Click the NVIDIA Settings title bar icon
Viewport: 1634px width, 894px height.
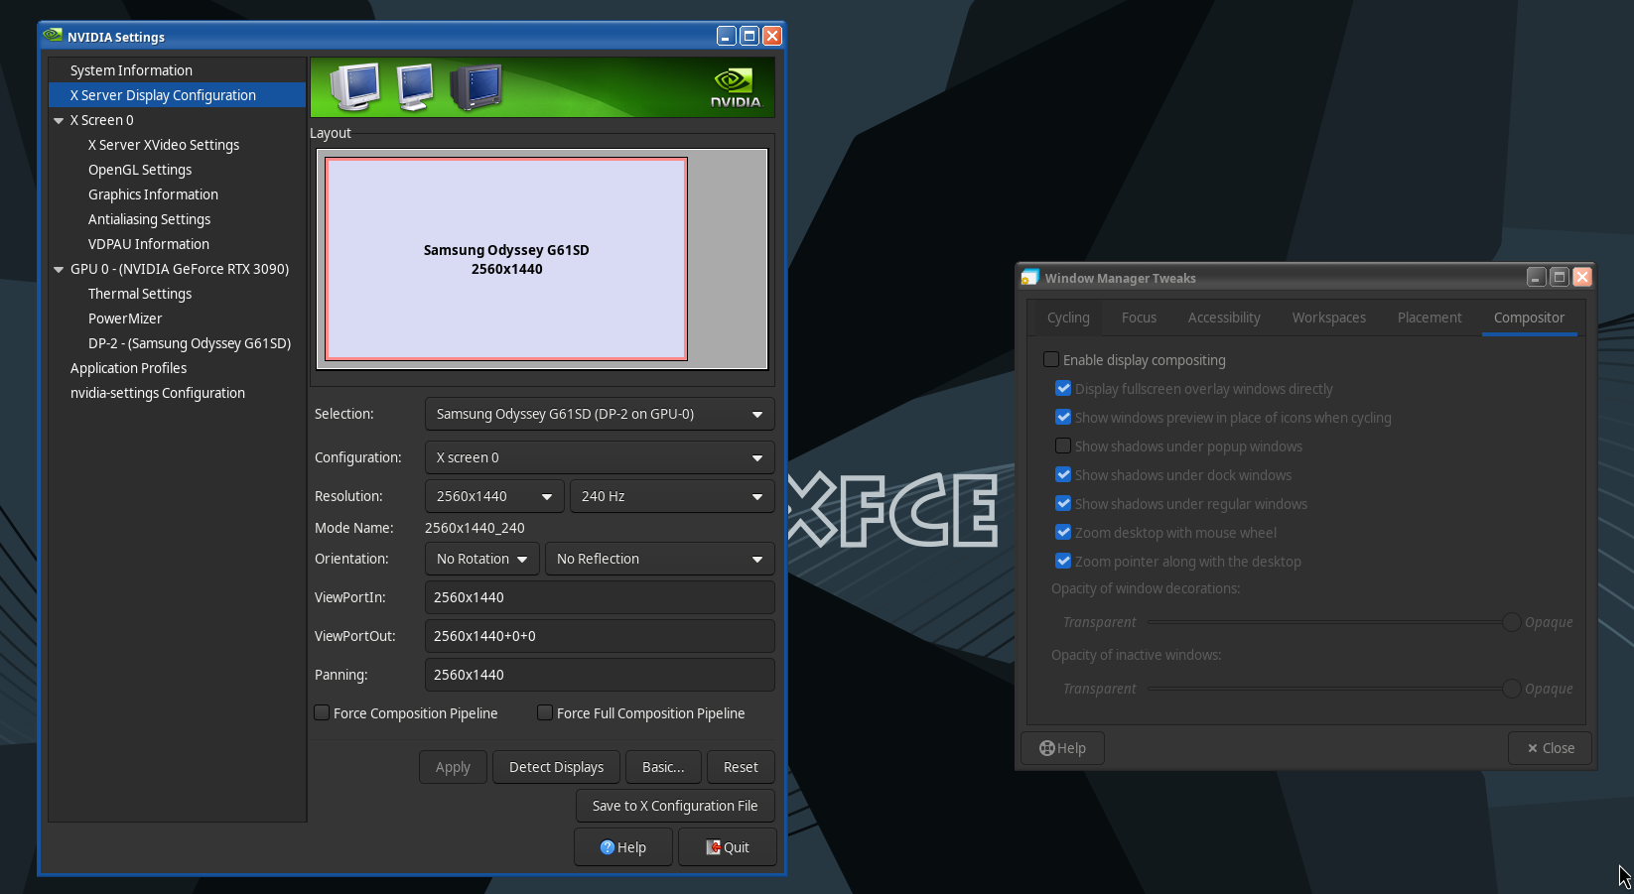pos(53,36)
